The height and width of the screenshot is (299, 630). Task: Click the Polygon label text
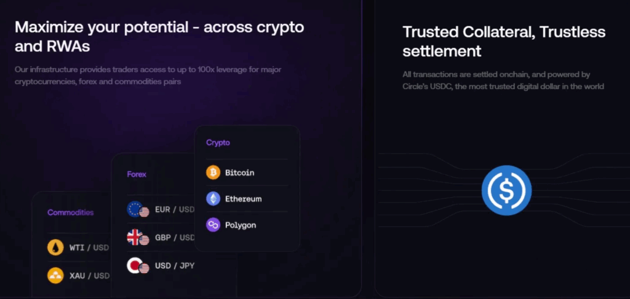coord(241,225)
